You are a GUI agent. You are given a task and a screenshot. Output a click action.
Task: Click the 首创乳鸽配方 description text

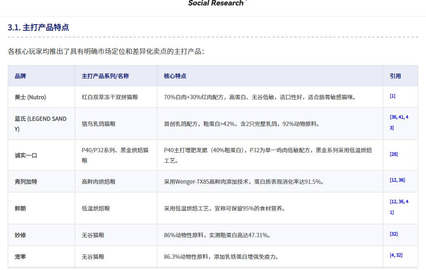pos(242,124)
